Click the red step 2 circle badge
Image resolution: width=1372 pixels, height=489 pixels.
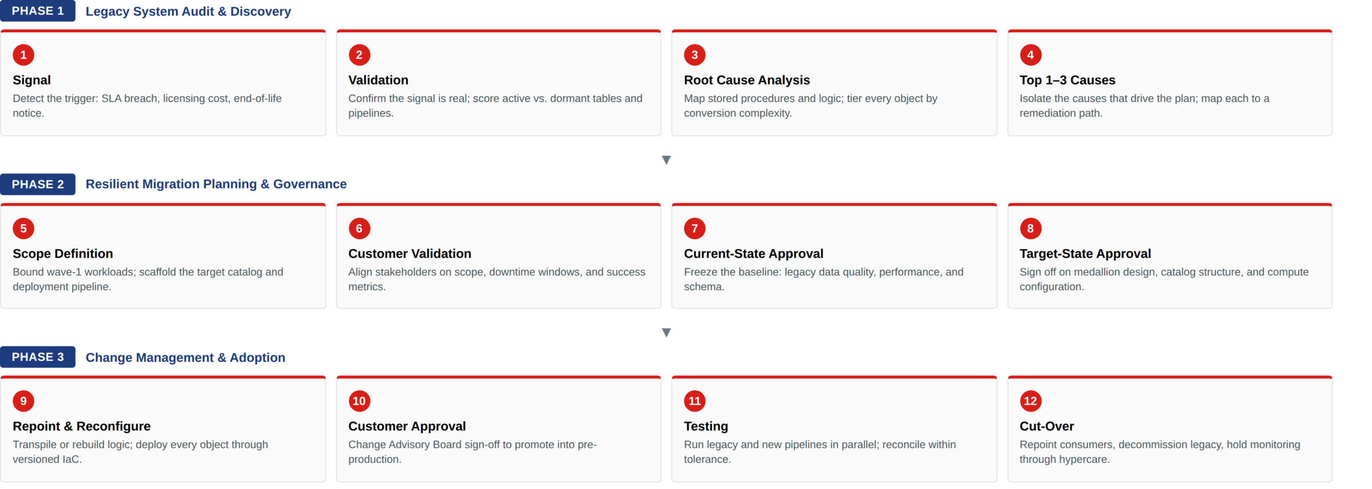(x=359, y=55)
